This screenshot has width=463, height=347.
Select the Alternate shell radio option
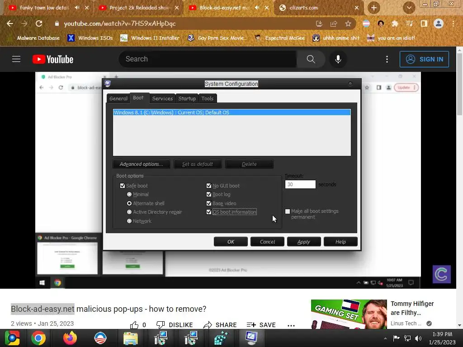tap(129, 203)
